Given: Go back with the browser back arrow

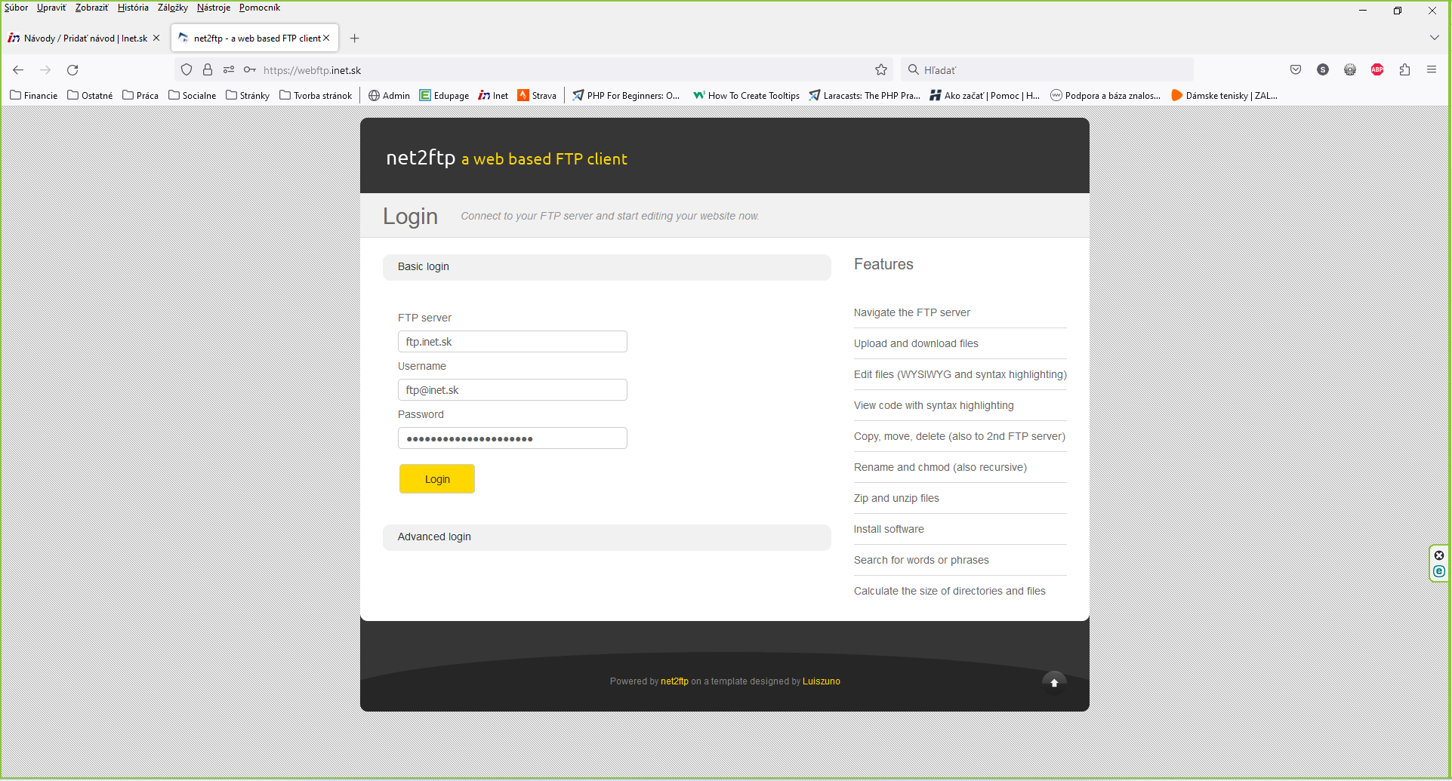Looking at the screenshot, I should [x=18, y=70].
